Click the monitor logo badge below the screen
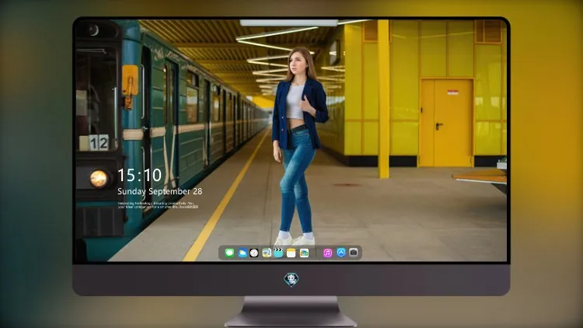Screen dimensions: 583x328 point(291,280)
